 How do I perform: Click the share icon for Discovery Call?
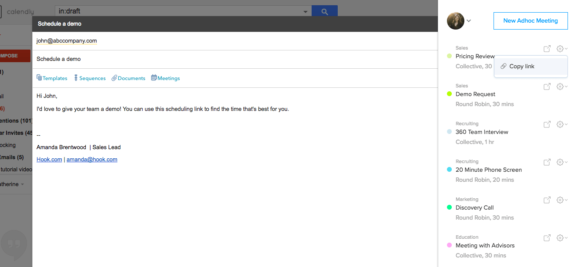(547, 200)
